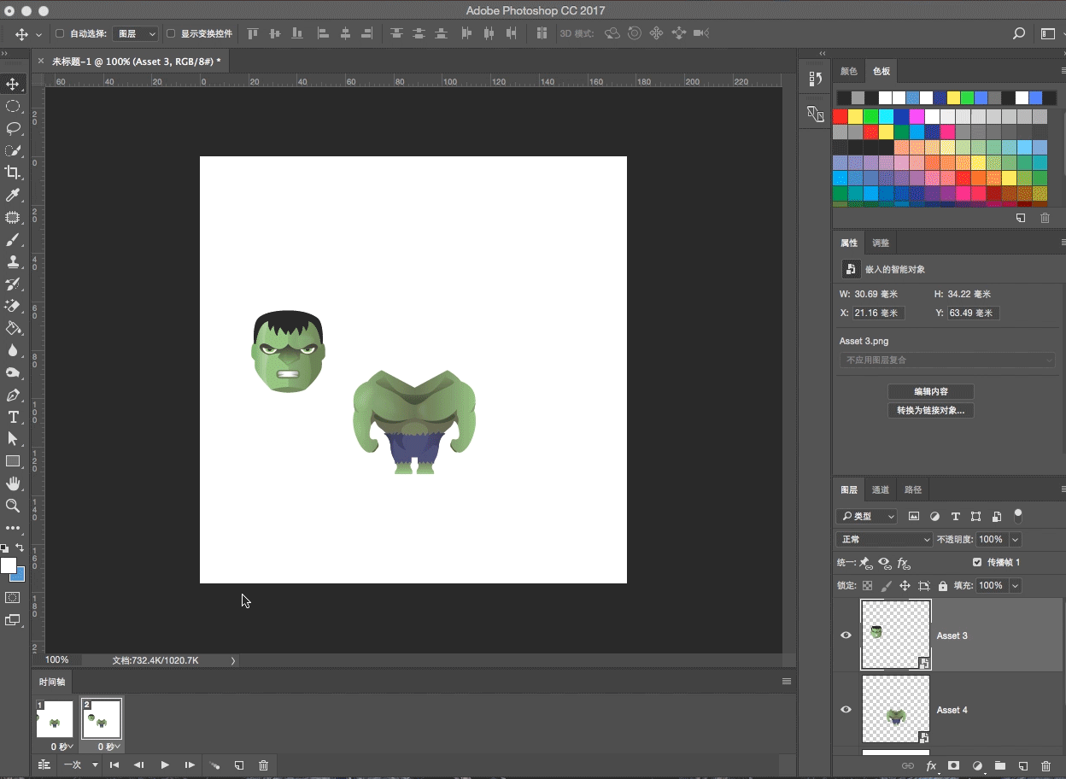Click the 转换为链接对象 button
1066x779 pixels.
pyautogui.click(x=931, y=411)
